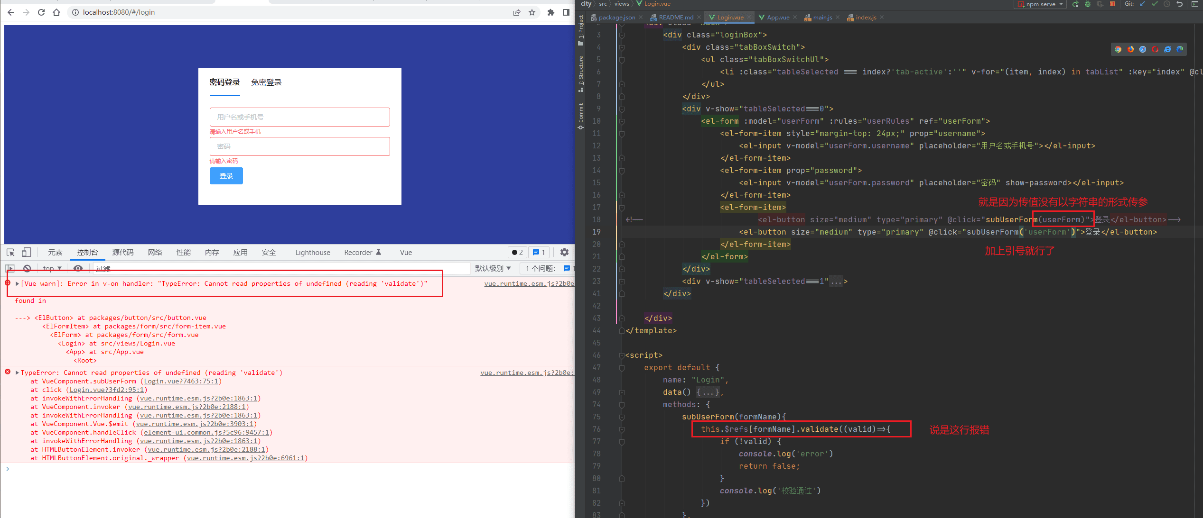Open the browser extensions puzzle icon
Screen dimensions: 1203x518
coord(550,12)
